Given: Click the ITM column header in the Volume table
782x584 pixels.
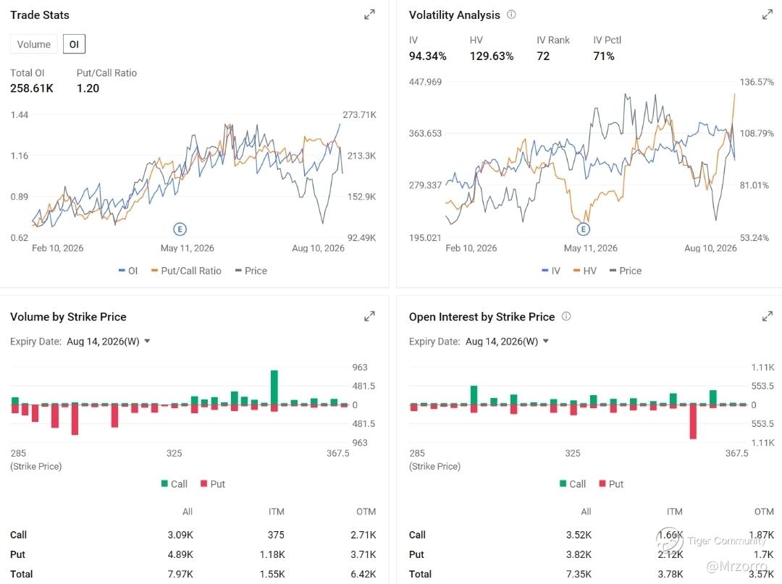Looking at the screenshot, I should pos(277,512).
